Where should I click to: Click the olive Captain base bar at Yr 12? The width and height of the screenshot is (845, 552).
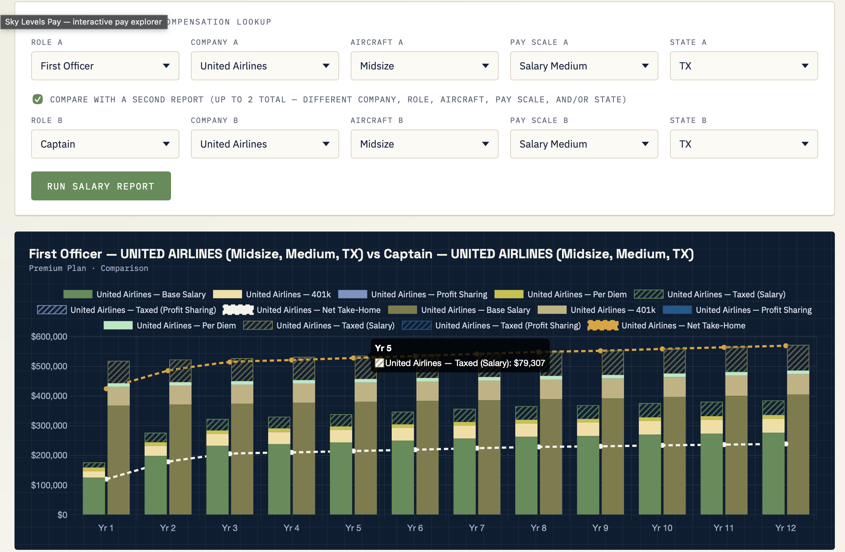coord(798,454)
